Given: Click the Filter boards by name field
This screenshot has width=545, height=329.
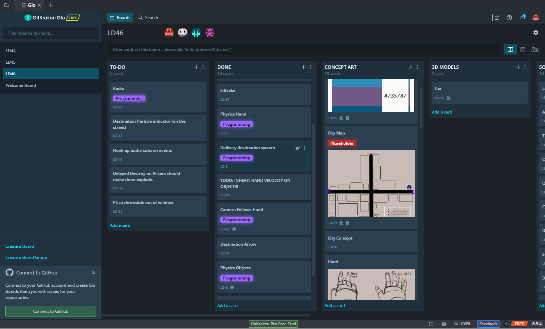Looking at the screenshot, I should click(51, 33).
